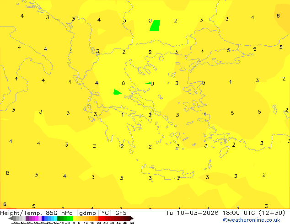Click the '6' value in the top-right corner
The height and width of the screenshot is (224, 290).
tap(278, 16)
